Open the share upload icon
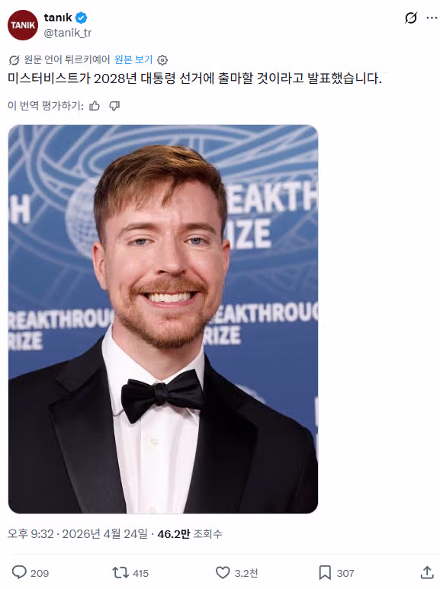Screen dimensions: 440x589 click(x=427, y=572)
